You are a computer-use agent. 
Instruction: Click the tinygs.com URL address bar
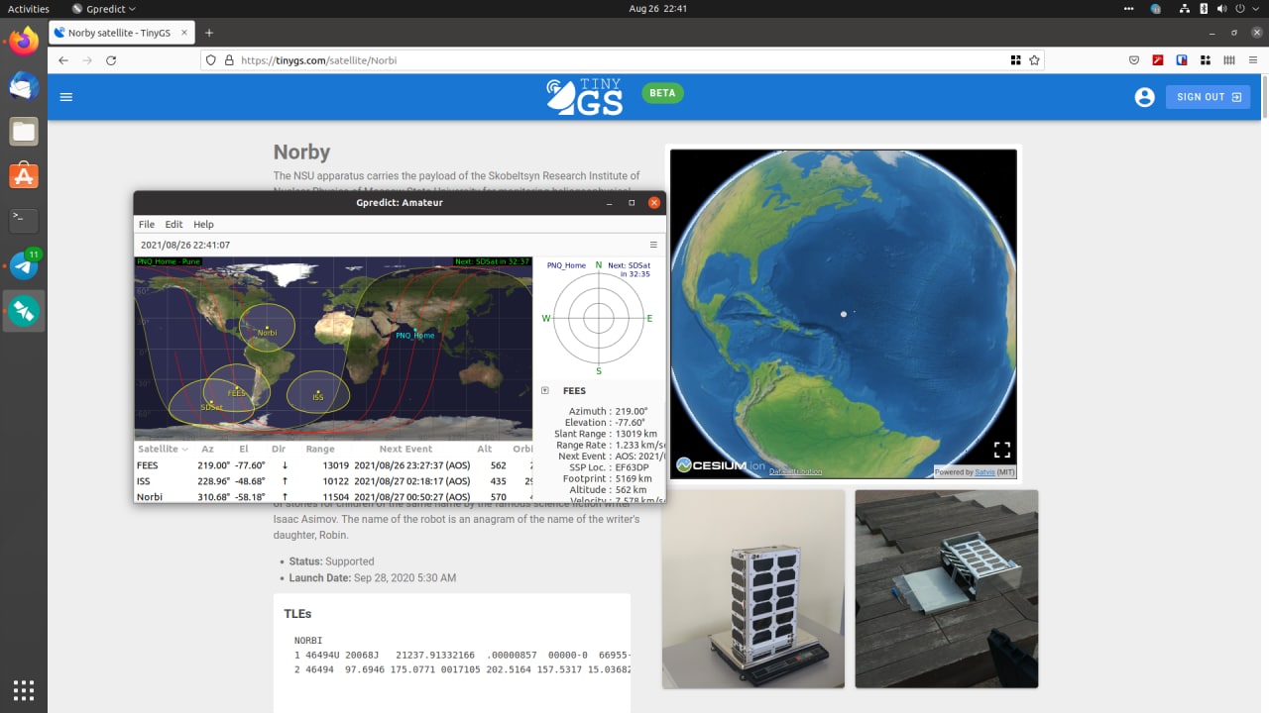[595, 60]
